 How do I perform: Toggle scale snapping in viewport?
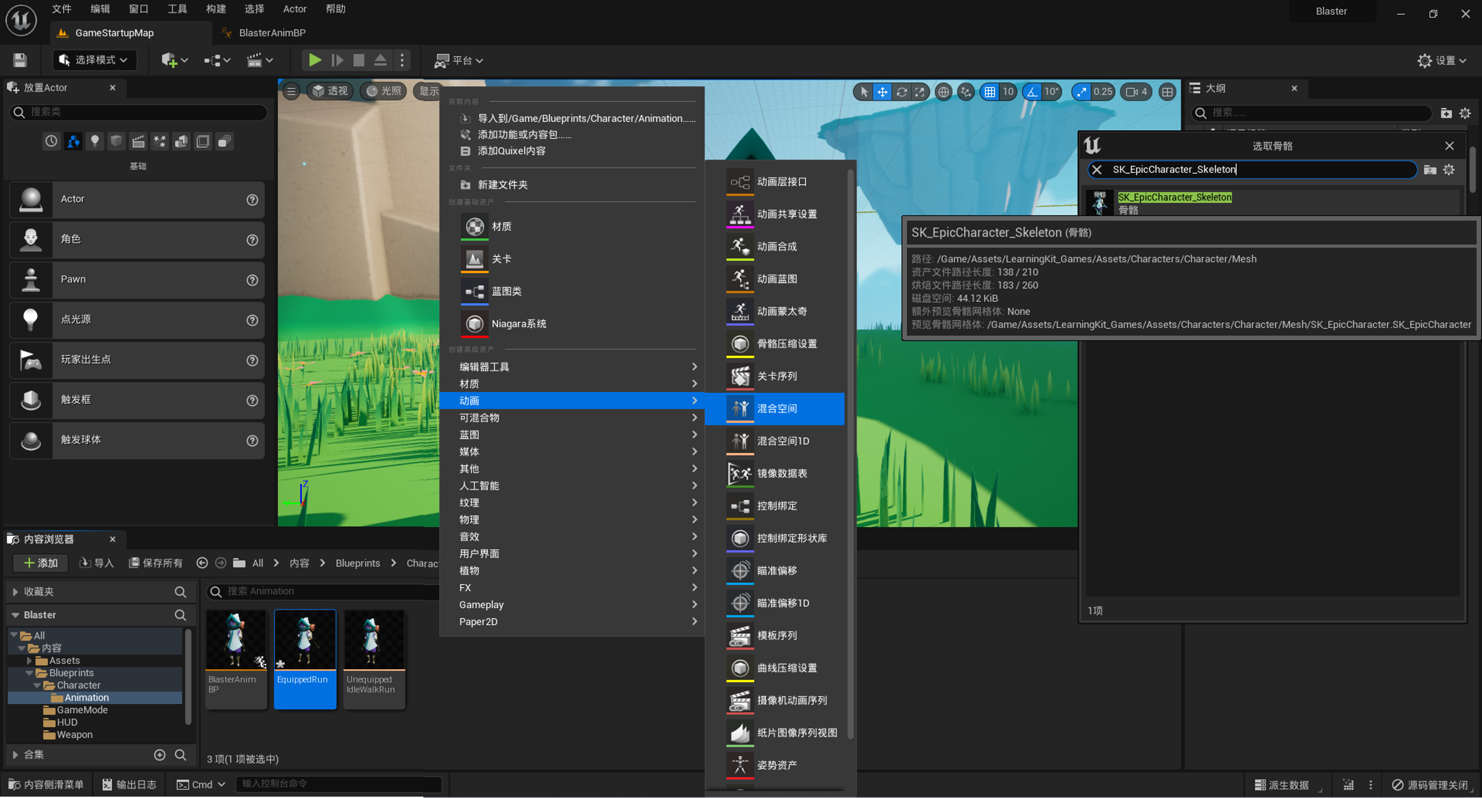point(1081,92)
